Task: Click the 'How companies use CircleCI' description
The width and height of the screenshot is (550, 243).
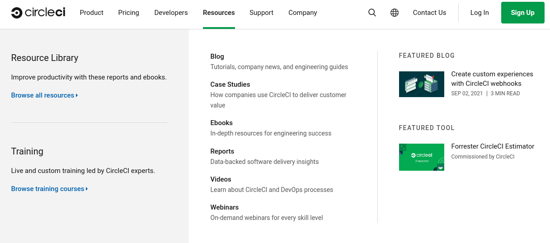Action: point(278,100)
